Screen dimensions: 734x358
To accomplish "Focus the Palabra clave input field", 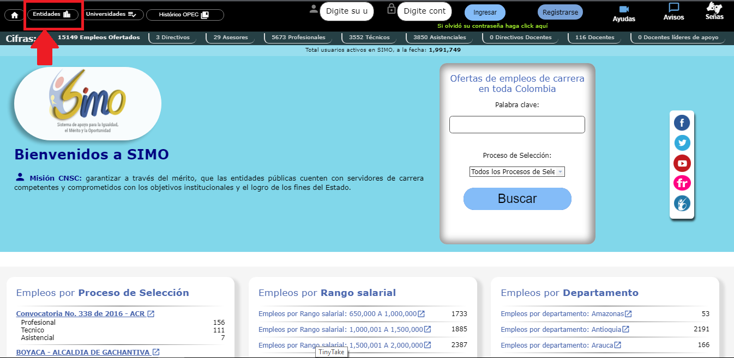I will click(517, 125).
